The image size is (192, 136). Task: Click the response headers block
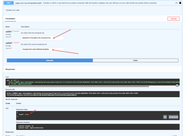click(x=98, y=127)
